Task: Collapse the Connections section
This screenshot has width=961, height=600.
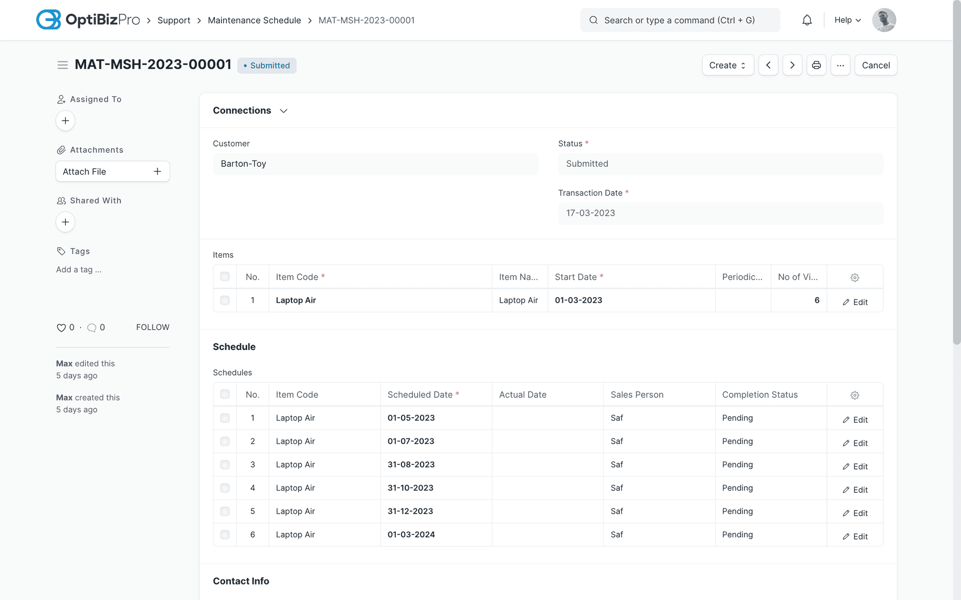Action: point(284,111)
